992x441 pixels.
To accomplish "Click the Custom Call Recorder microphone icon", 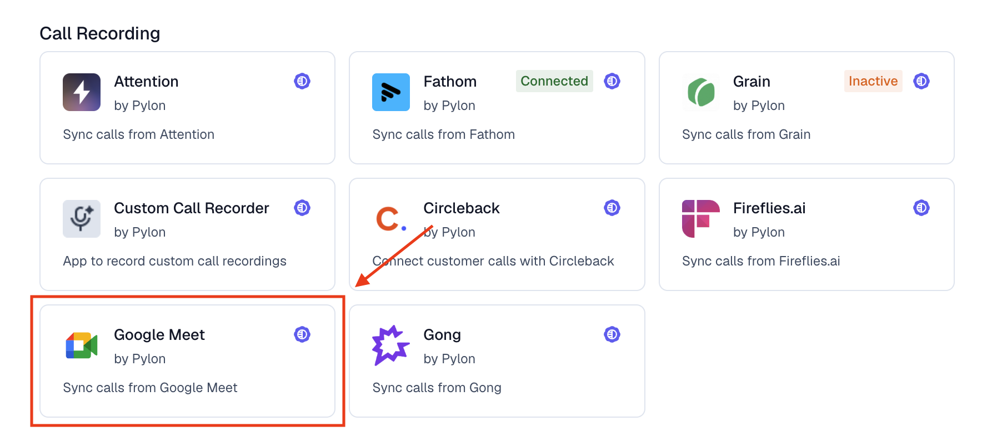I will pos(82,219).
